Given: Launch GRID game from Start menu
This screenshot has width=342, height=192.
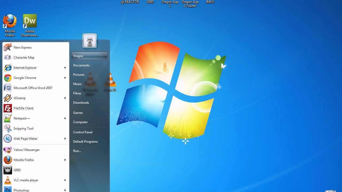Looking at the screenshot, I should coord(36,170).
